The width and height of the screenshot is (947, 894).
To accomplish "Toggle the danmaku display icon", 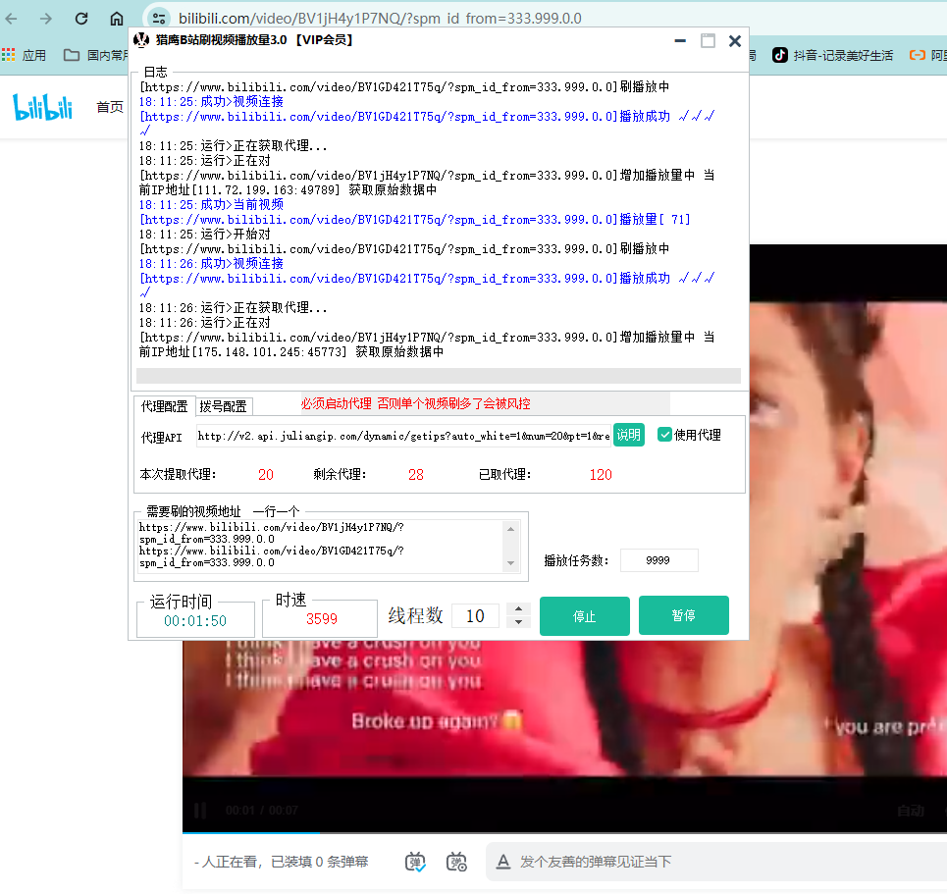I will coord(415,862).
